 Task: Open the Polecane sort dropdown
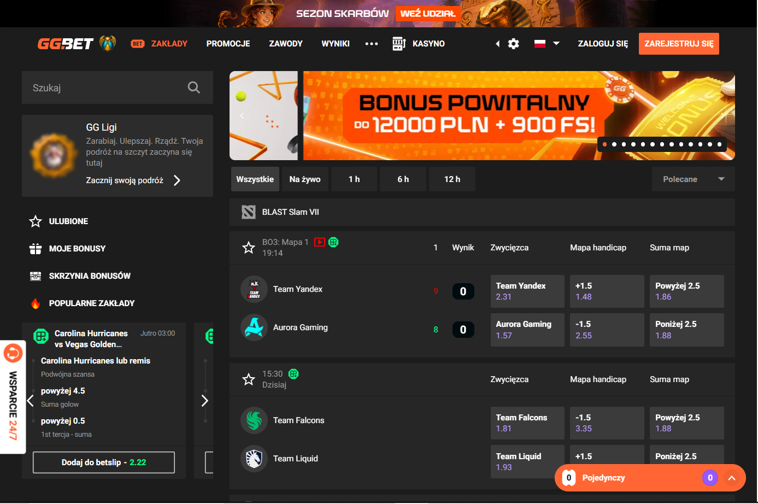693,179
